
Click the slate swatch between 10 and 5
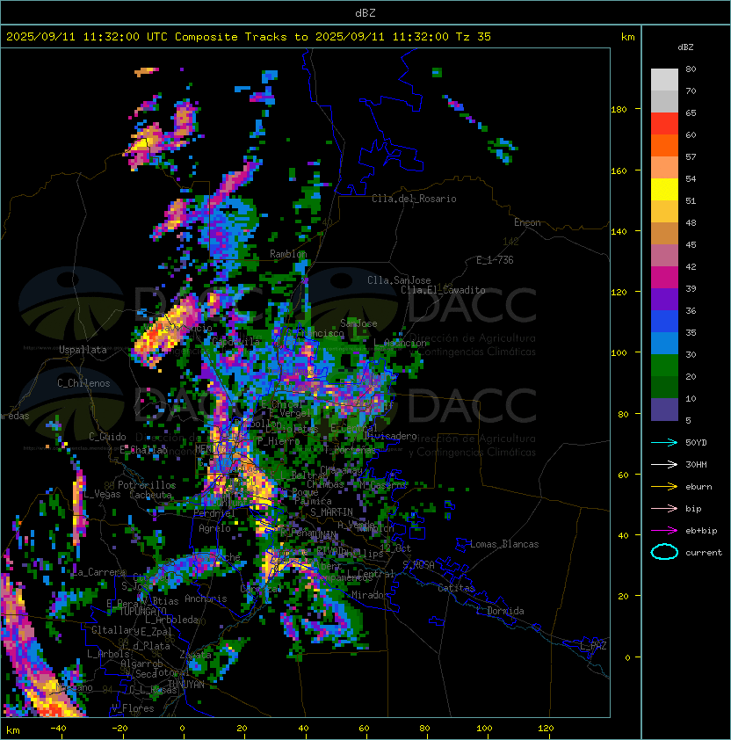tap(664, 410)
